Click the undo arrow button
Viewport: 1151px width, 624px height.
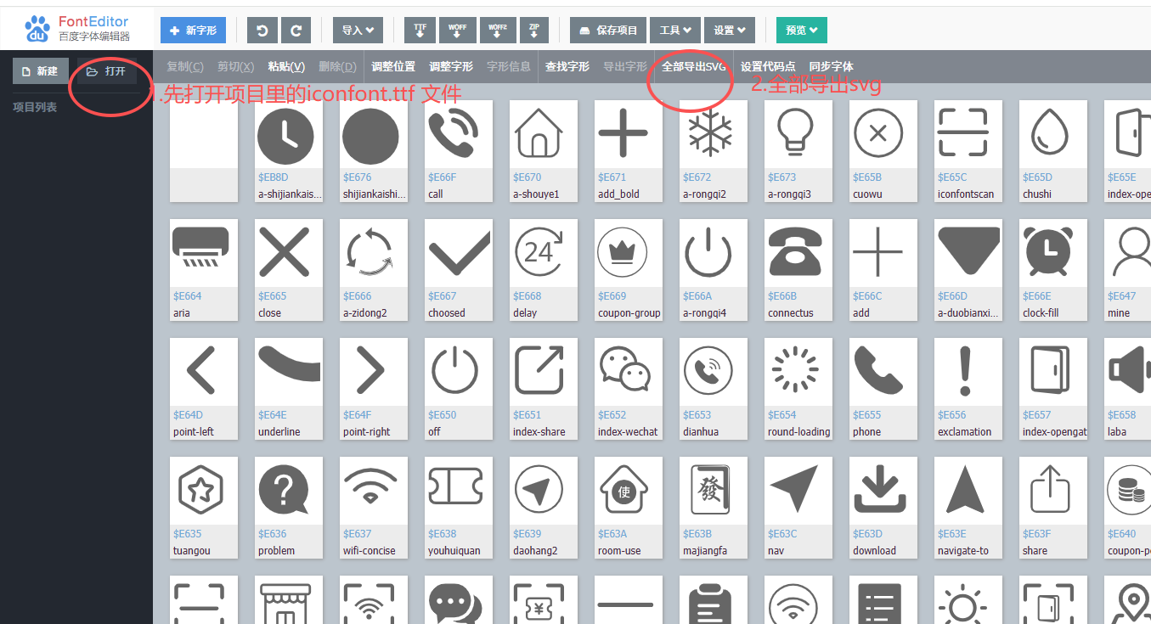tap(262, 31)
